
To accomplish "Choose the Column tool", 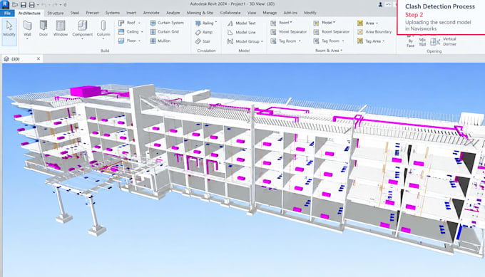I will (103, 28).
